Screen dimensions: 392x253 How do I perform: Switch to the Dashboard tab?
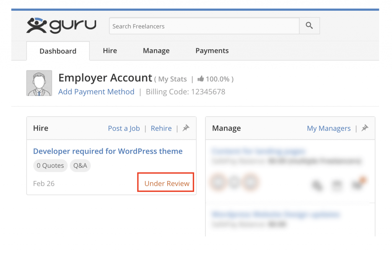point(58,51)
